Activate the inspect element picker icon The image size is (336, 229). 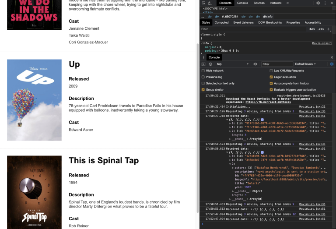(203, 3)
